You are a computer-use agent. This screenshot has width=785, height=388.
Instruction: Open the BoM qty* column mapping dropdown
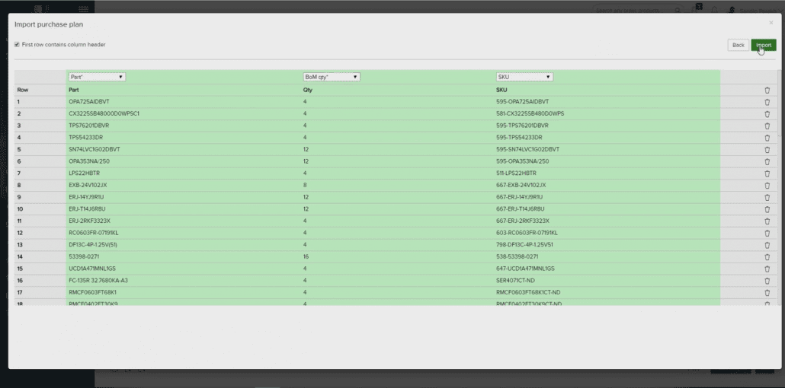332,77
